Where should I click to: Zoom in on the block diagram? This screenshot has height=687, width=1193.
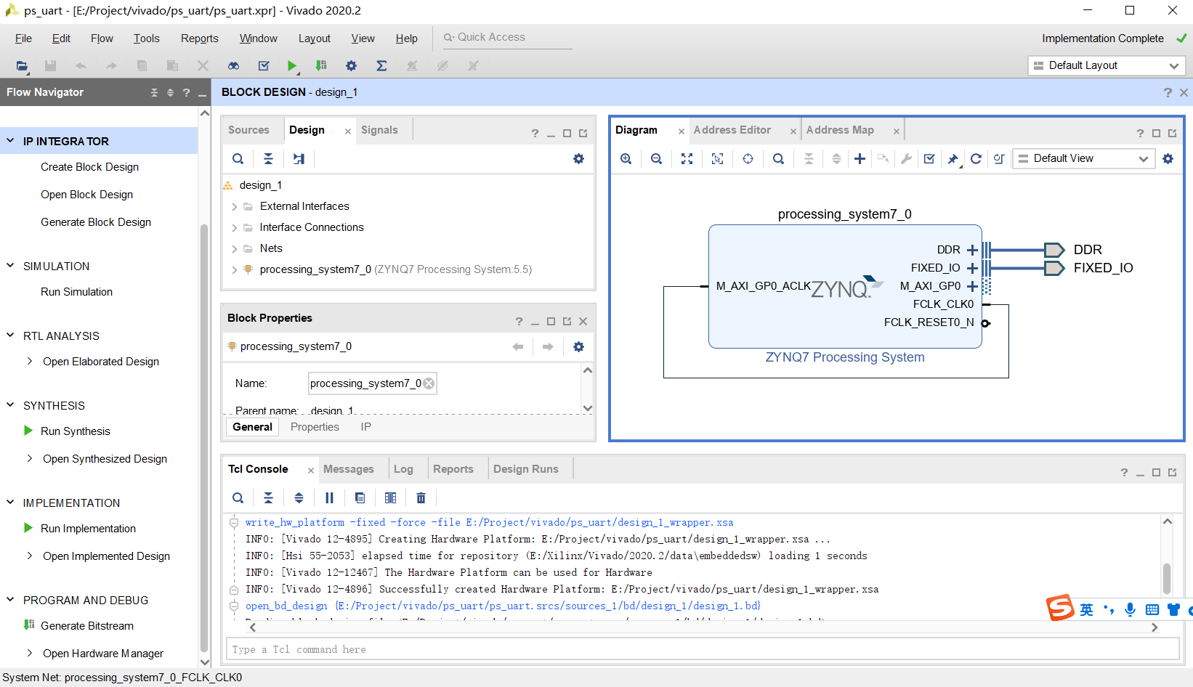point(626,158)
